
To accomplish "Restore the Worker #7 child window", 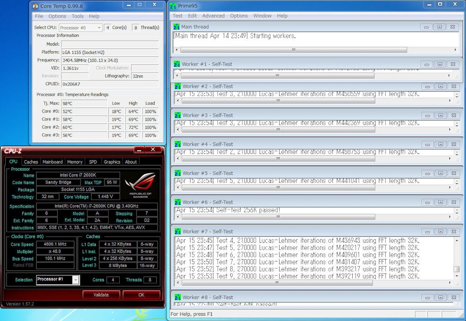I will point(441,231).
